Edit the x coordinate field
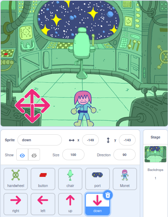168x217 pixels. [x=90, y=140]
